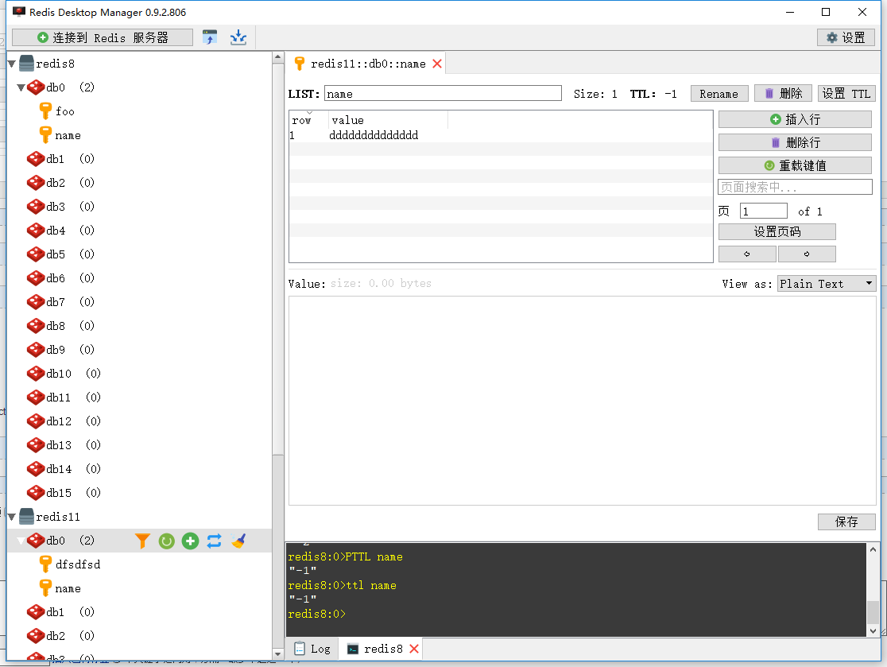Image resolution: width=887 pixels, height=667 pixels.
Task: Click the Reload Value button
Action: coord(795,166)
